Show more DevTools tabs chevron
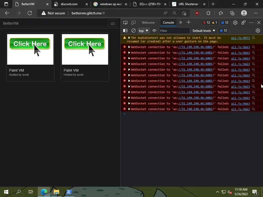 click(181, 23)
